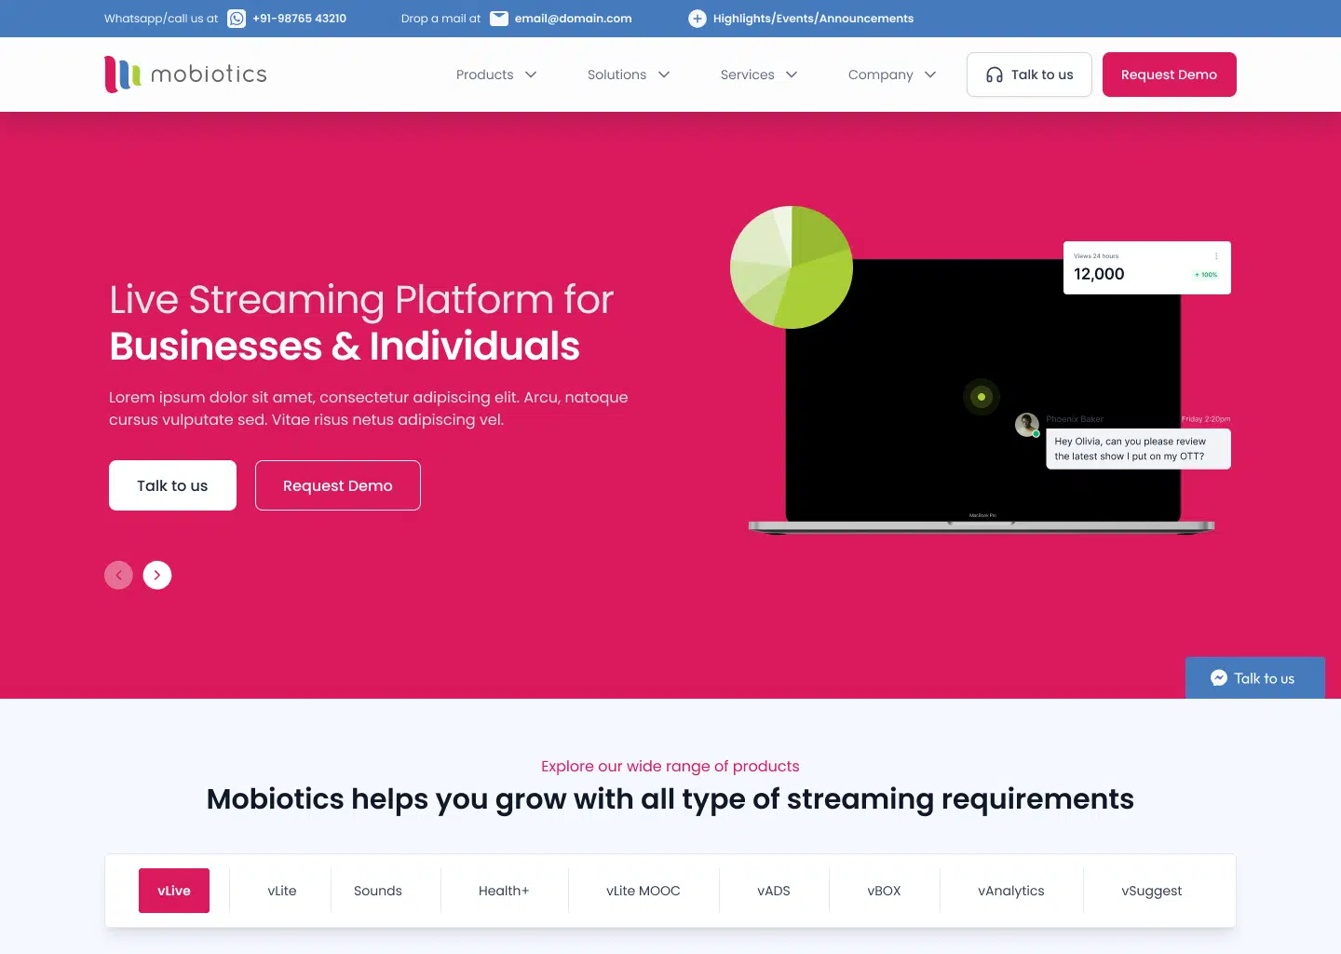Click the white hero Talk to us button
Image resolution: width=1341 pixels, height=954 pixels.
tap(172, 485)
